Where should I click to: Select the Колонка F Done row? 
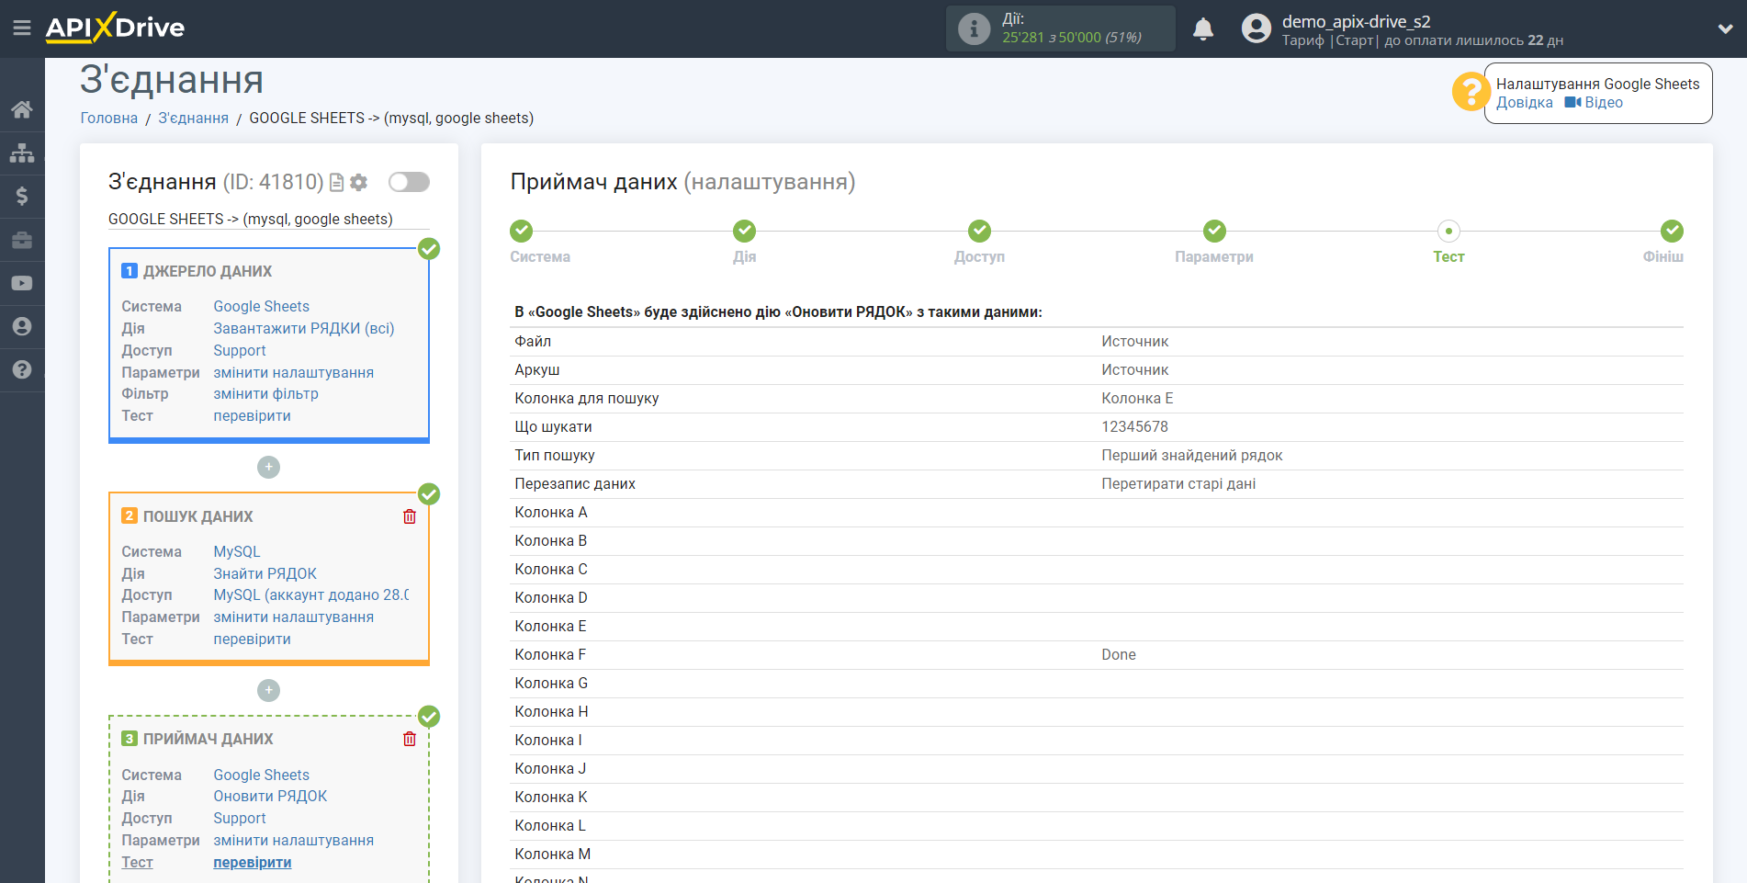tap(1097, 655)
